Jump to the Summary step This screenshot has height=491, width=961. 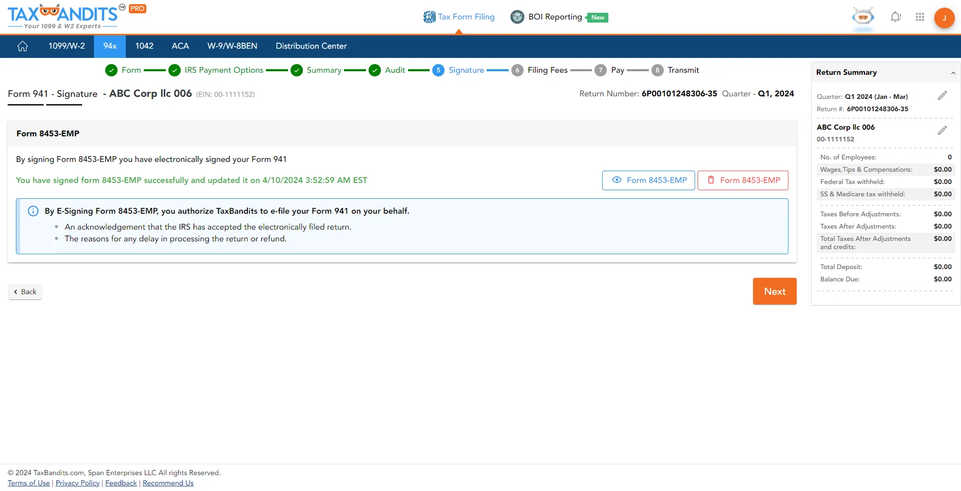(323, 70)
